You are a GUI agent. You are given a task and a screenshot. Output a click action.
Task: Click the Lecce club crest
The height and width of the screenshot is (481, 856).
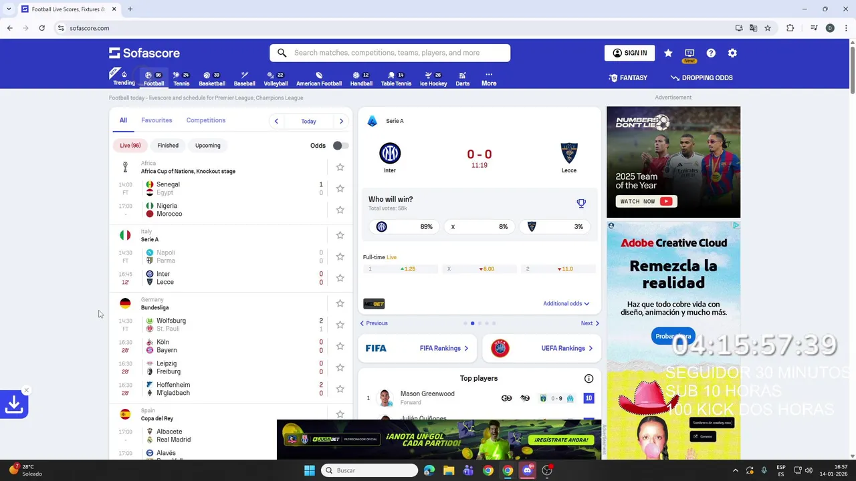pos(569,153)
